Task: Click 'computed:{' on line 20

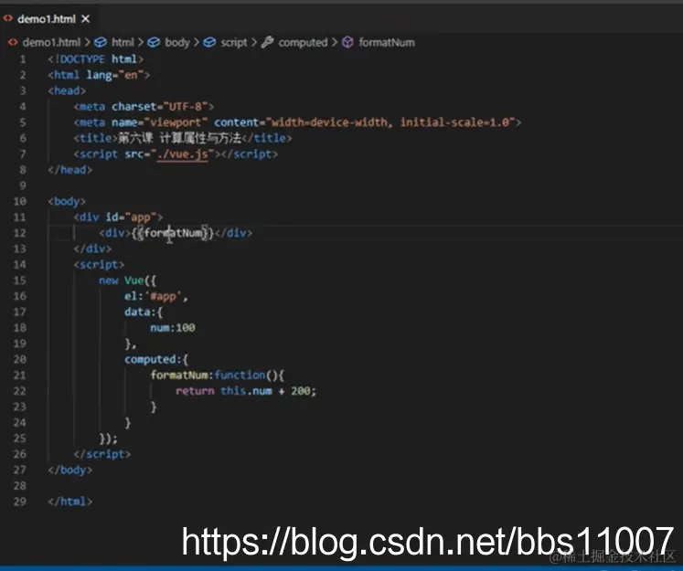Action: pos(156,359)
